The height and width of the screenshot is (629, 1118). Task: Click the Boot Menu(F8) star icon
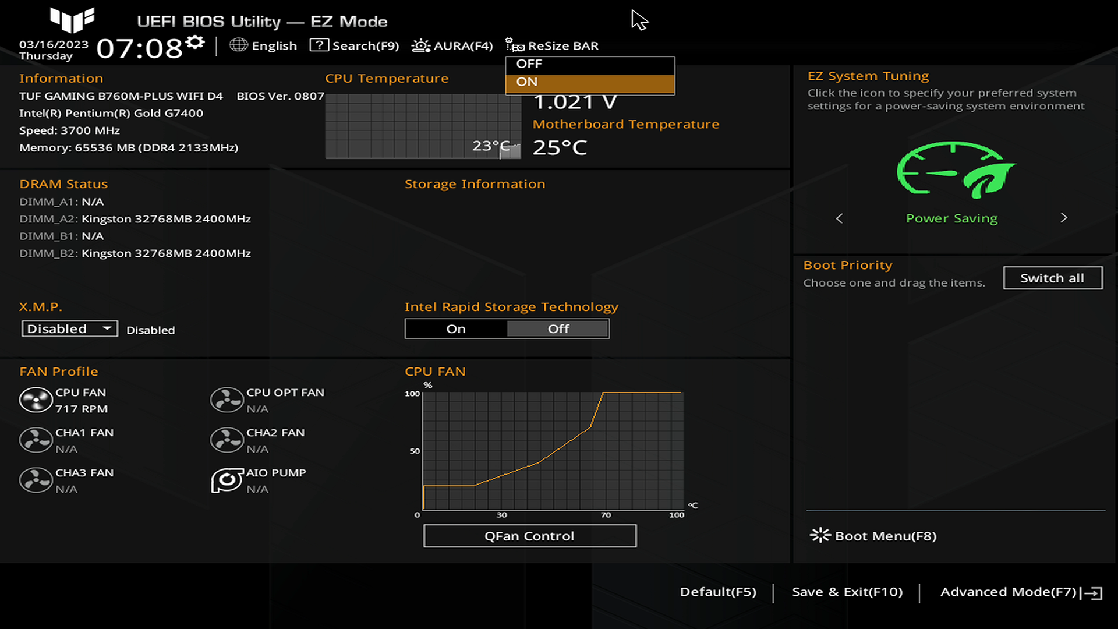[x=820, y=535]
